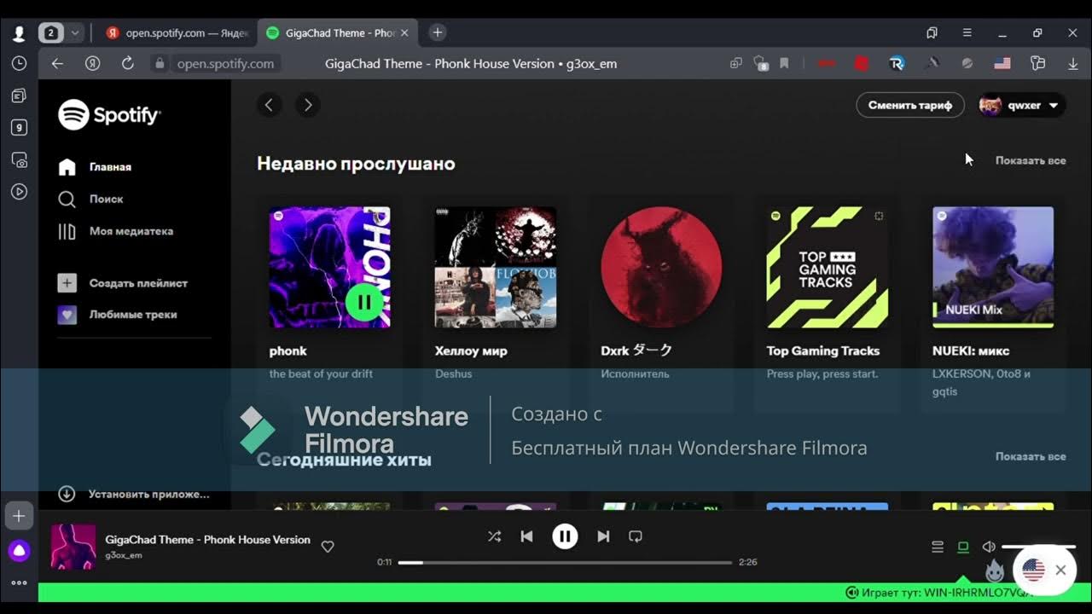This screenshot has height=614, width=1092.
Task: Expand the tab group counter dropdown
Action: coord(75,33)
